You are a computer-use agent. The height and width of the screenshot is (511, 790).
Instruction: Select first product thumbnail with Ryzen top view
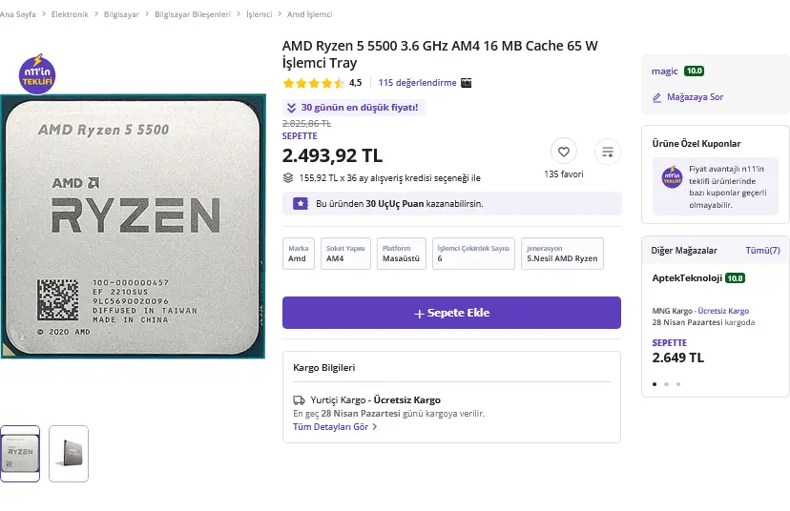click(x=20, y=454)
